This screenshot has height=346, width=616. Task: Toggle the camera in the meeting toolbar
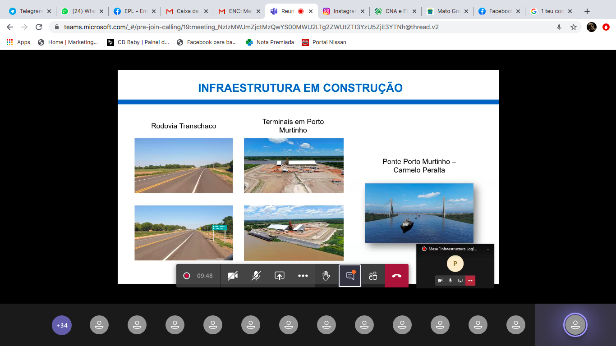(233, 276)
